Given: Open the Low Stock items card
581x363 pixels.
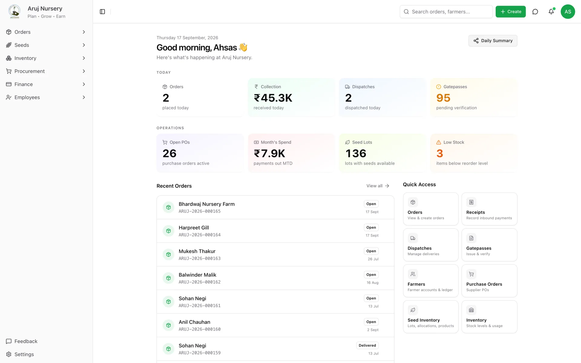Looking at the screenshot, I should coord(474,153).
